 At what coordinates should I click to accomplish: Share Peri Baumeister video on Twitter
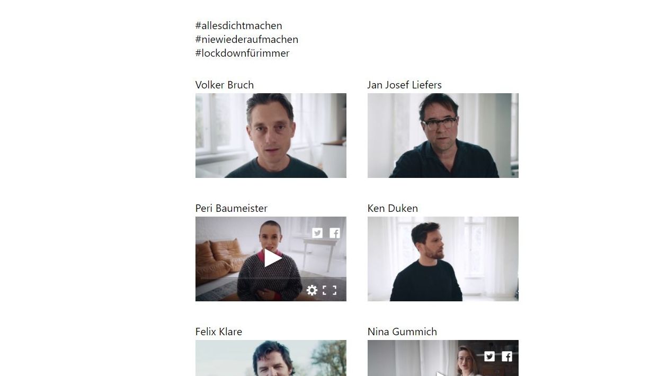tap(317, 233)
